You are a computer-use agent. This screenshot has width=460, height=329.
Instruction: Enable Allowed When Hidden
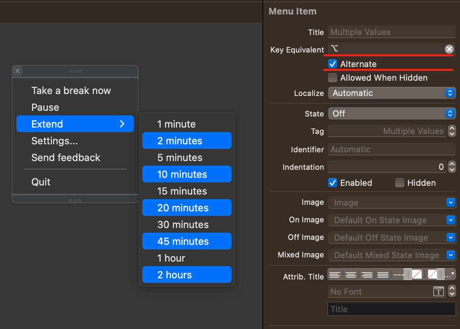tap(332, 78)
